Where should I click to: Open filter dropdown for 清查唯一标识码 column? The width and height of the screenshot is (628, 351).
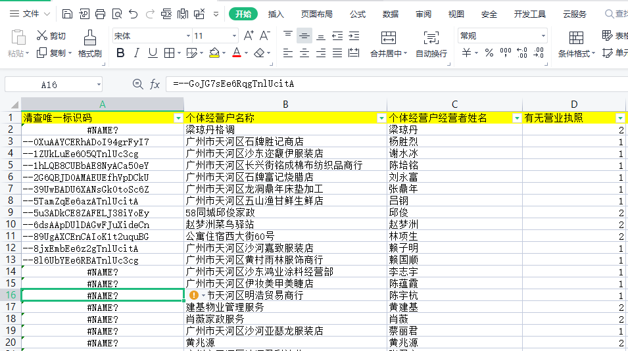178,118
